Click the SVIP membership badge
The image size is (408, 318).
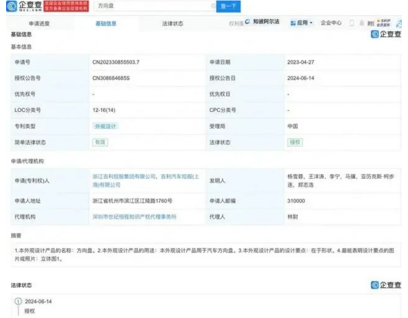383,23
